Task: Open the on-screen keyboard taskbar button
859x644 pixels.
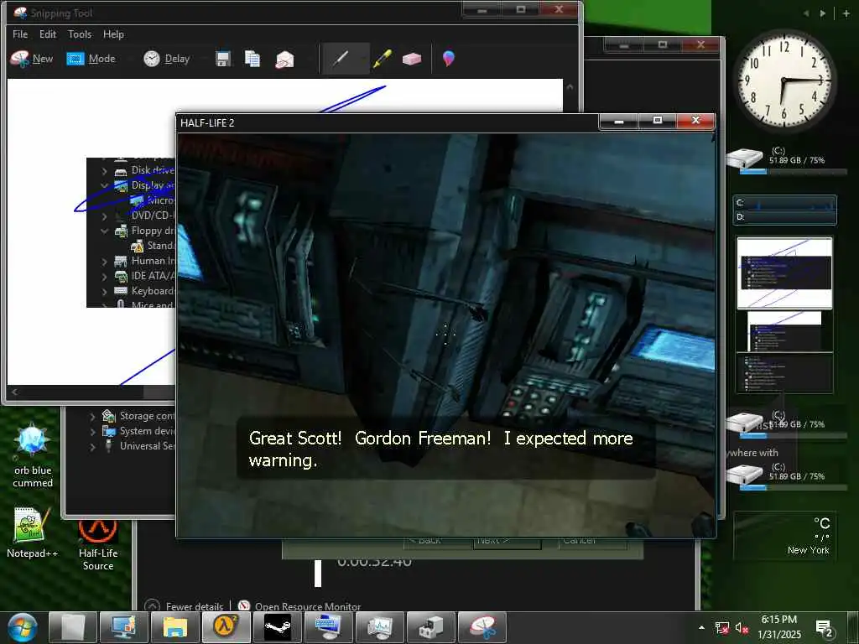Action: pos(329,627)
